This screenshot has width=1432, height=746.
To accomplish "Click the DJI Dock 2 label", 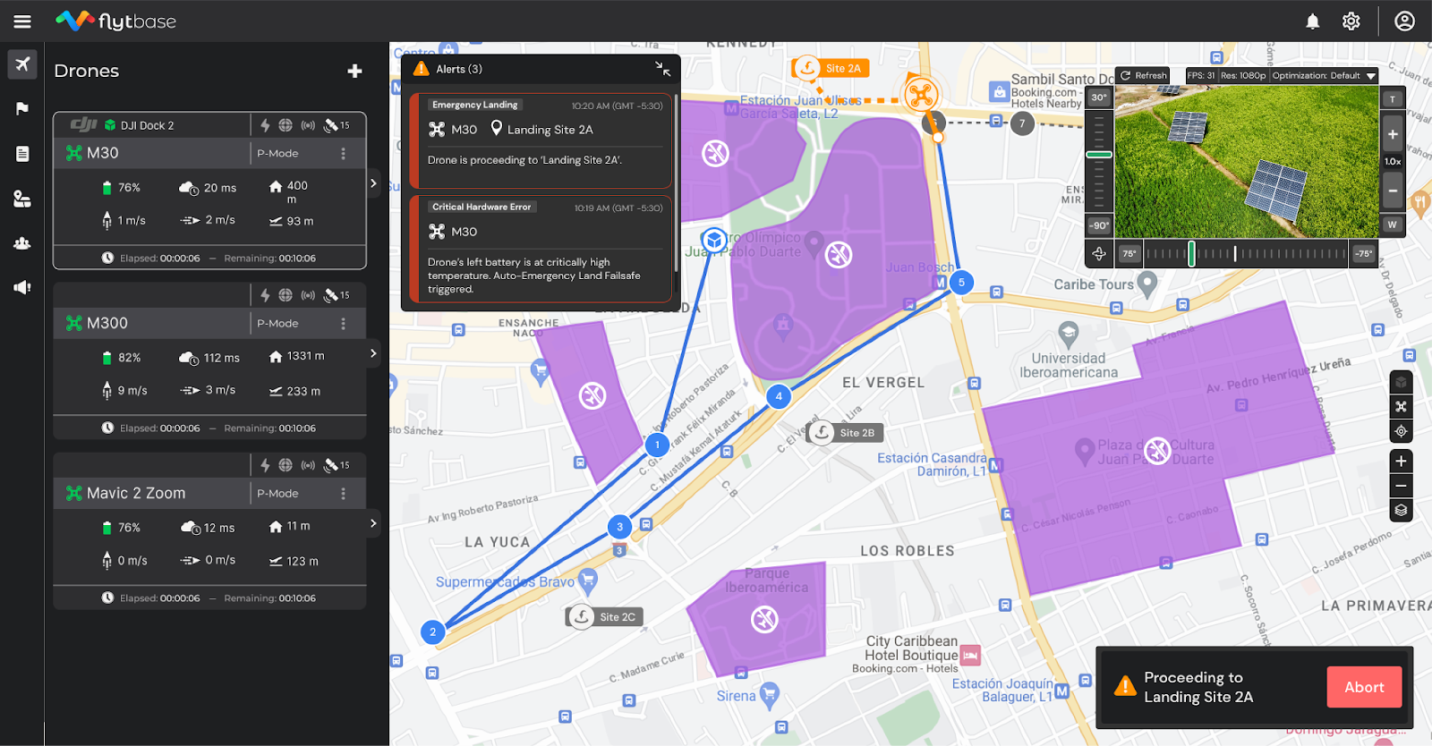I will point(148,125).
